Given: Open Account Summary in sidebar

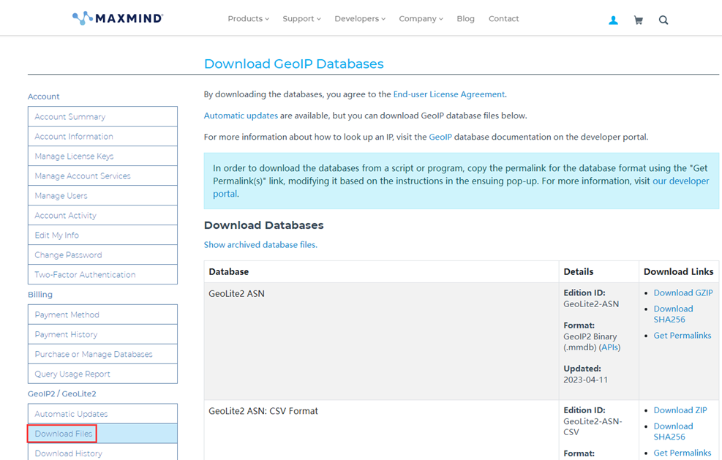Looking at the screenshot, I should (102, 116).
